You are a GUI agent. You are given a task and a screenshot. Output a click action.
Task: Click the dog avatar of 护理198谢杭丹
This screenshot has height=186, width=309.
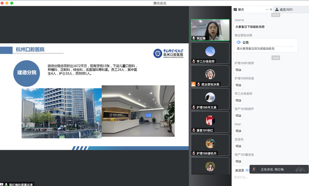[x=210, y=143]
